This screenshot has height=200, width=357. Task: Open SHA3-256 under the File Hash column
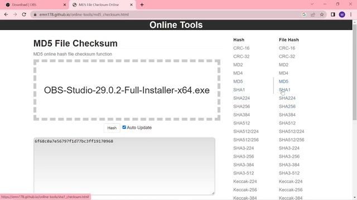pyautogui.click(x=289, y=157)
